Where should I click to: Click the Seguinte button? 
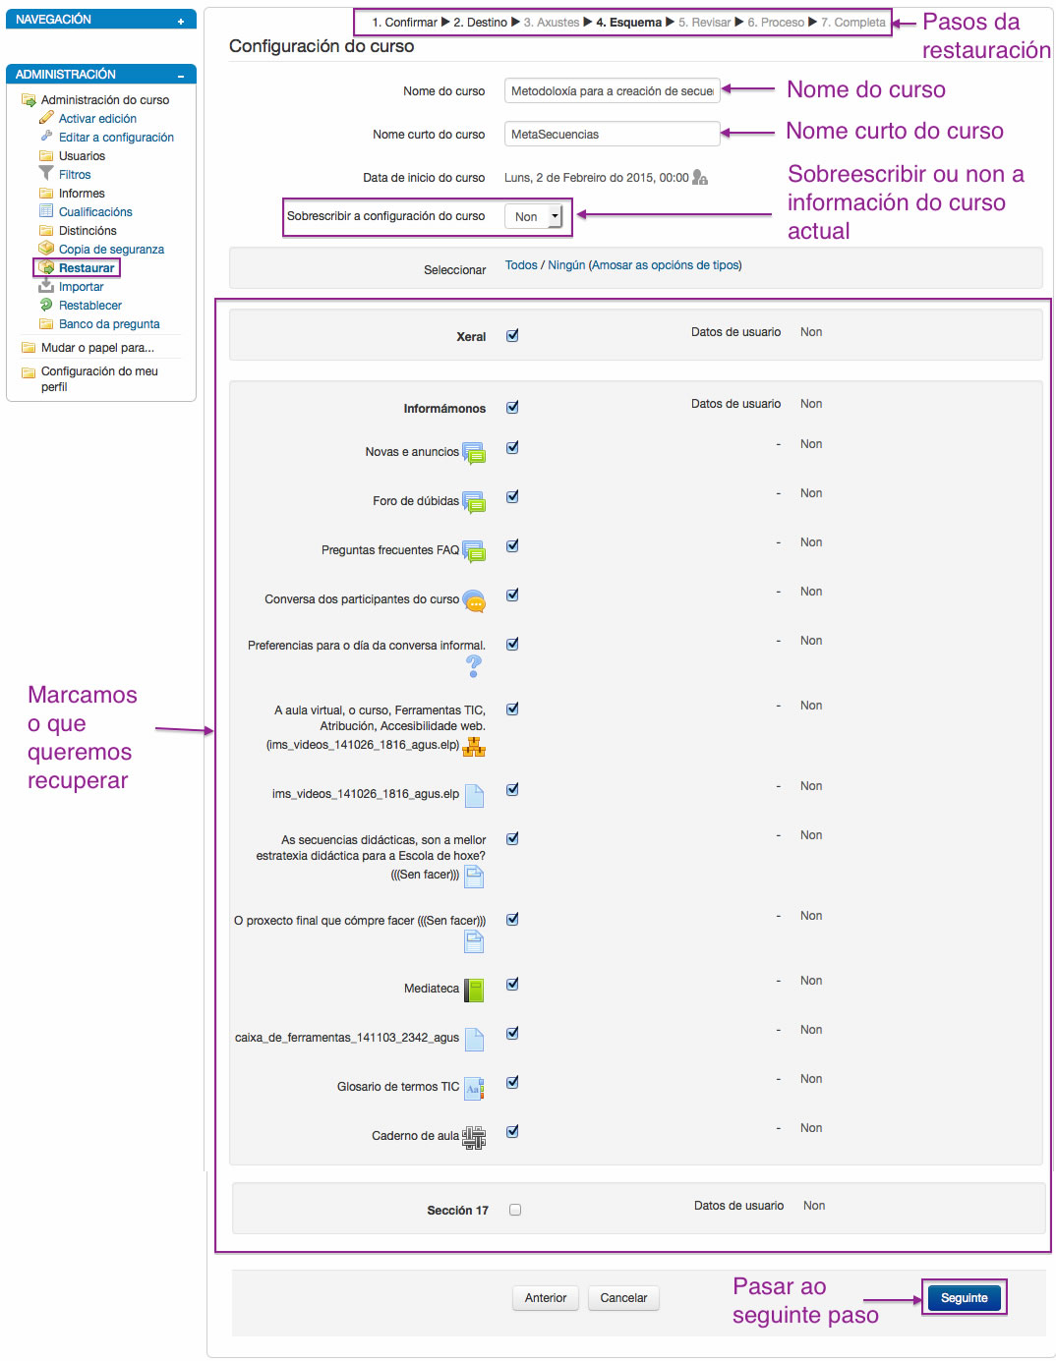[964, 1298]
